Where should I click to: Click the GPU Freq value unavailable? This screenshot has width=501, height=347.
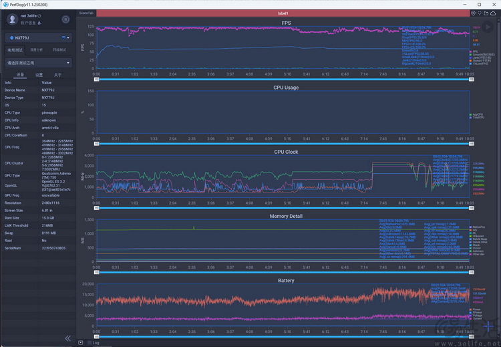51,195
